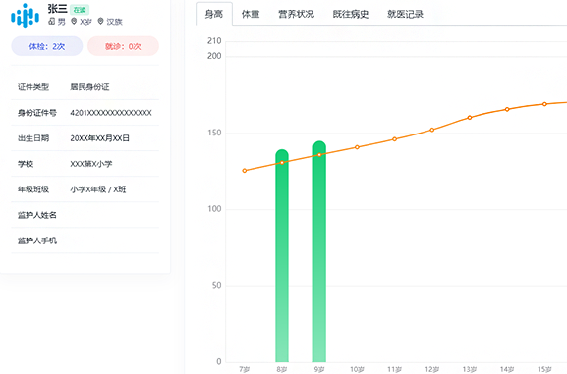Viewport: 567px width, 374px height.
Task: Click the 150 y-axis label
Action: (x=214, y=133)
